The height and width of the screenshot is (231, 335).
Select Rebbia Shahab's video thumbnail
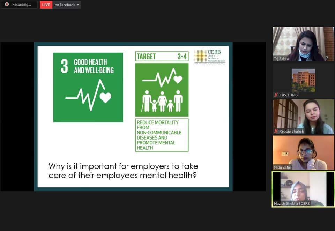(x=303, y=117)
